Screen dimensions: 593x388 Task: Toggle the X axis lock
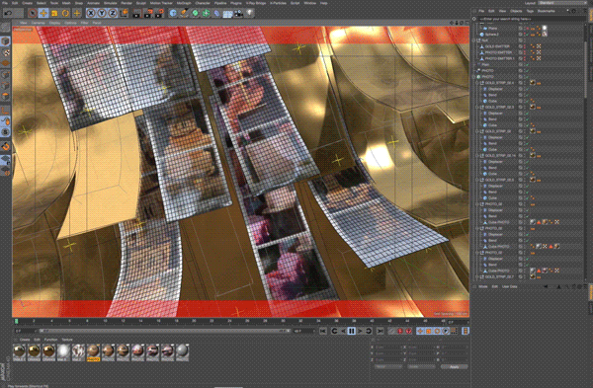tap(90, 13)
